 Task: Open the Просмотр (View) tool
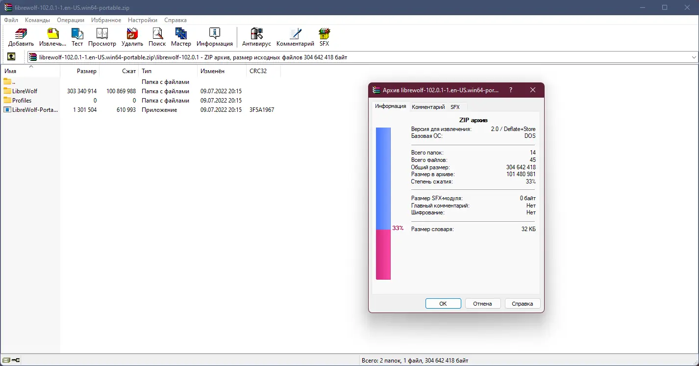coord(102,33)
